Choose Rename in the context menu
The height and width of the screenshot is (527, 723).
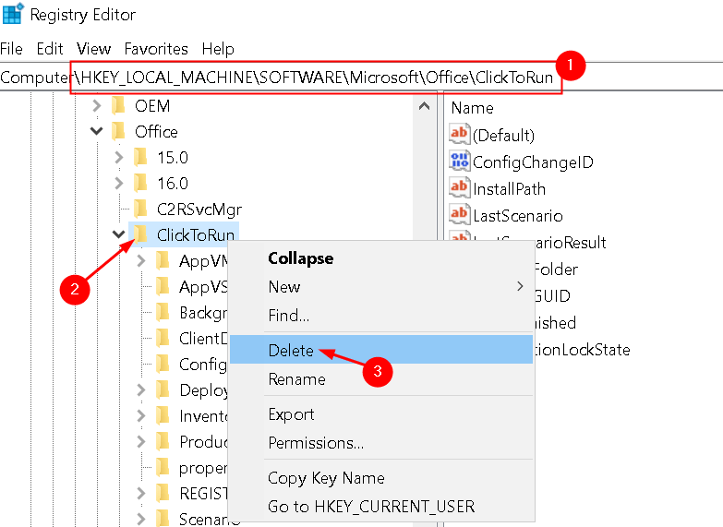click(380, 379)
